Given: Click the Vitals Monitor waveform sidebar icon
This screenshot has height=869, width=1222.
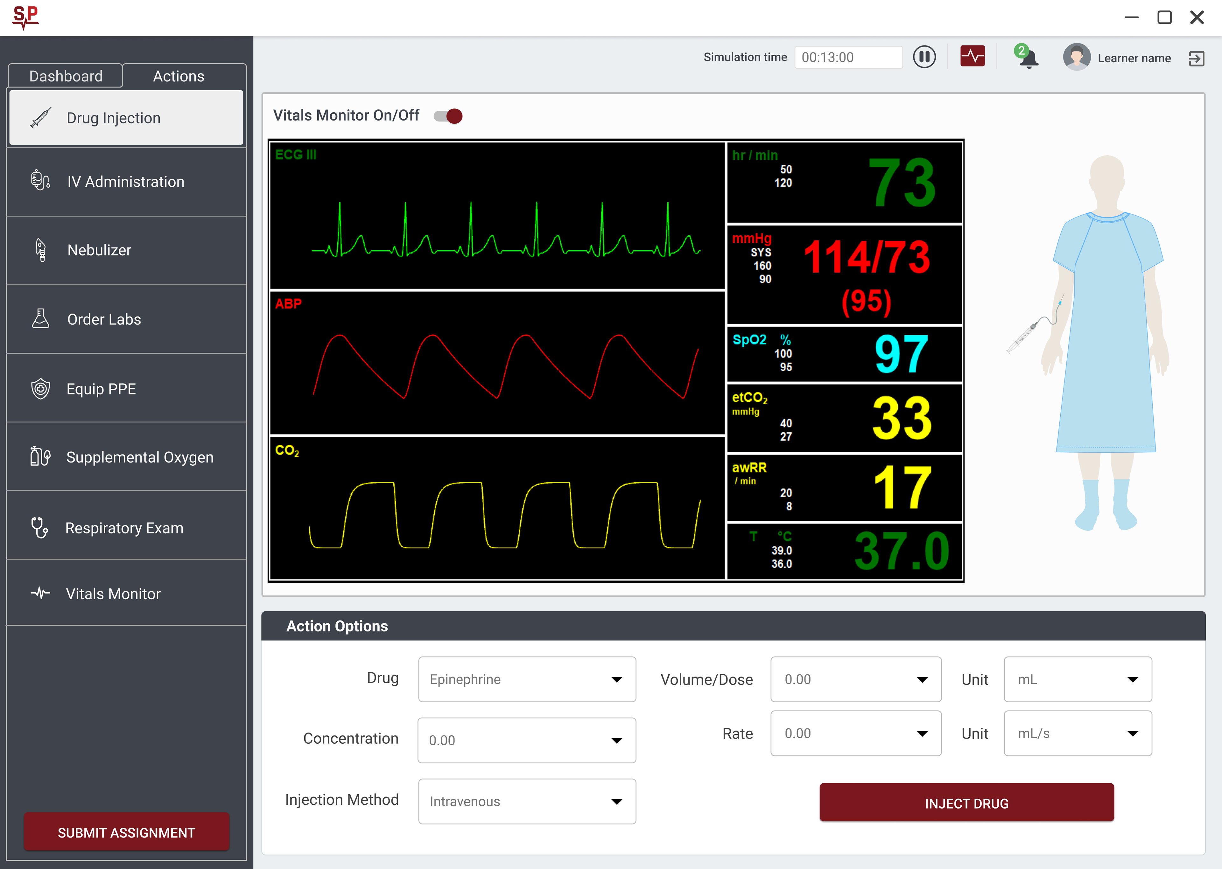Looking at the screenshot, I should (x=41, y=593).
